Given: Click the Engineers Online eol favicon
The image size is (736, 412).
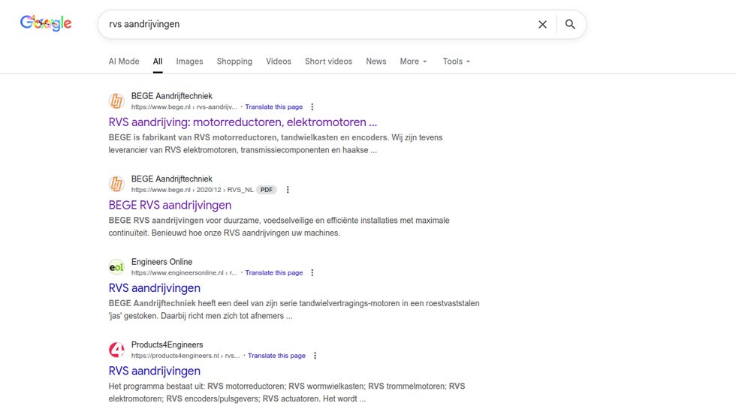Looking at the screenshot, I should click(116, 267).
